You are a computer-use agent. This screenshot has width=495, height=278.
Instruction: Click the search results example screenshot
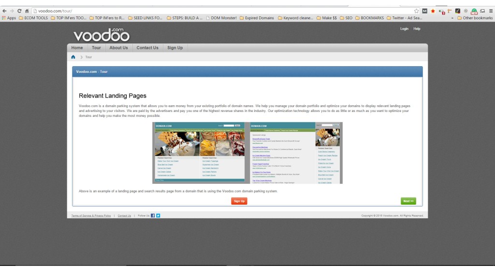click(296, 153)
